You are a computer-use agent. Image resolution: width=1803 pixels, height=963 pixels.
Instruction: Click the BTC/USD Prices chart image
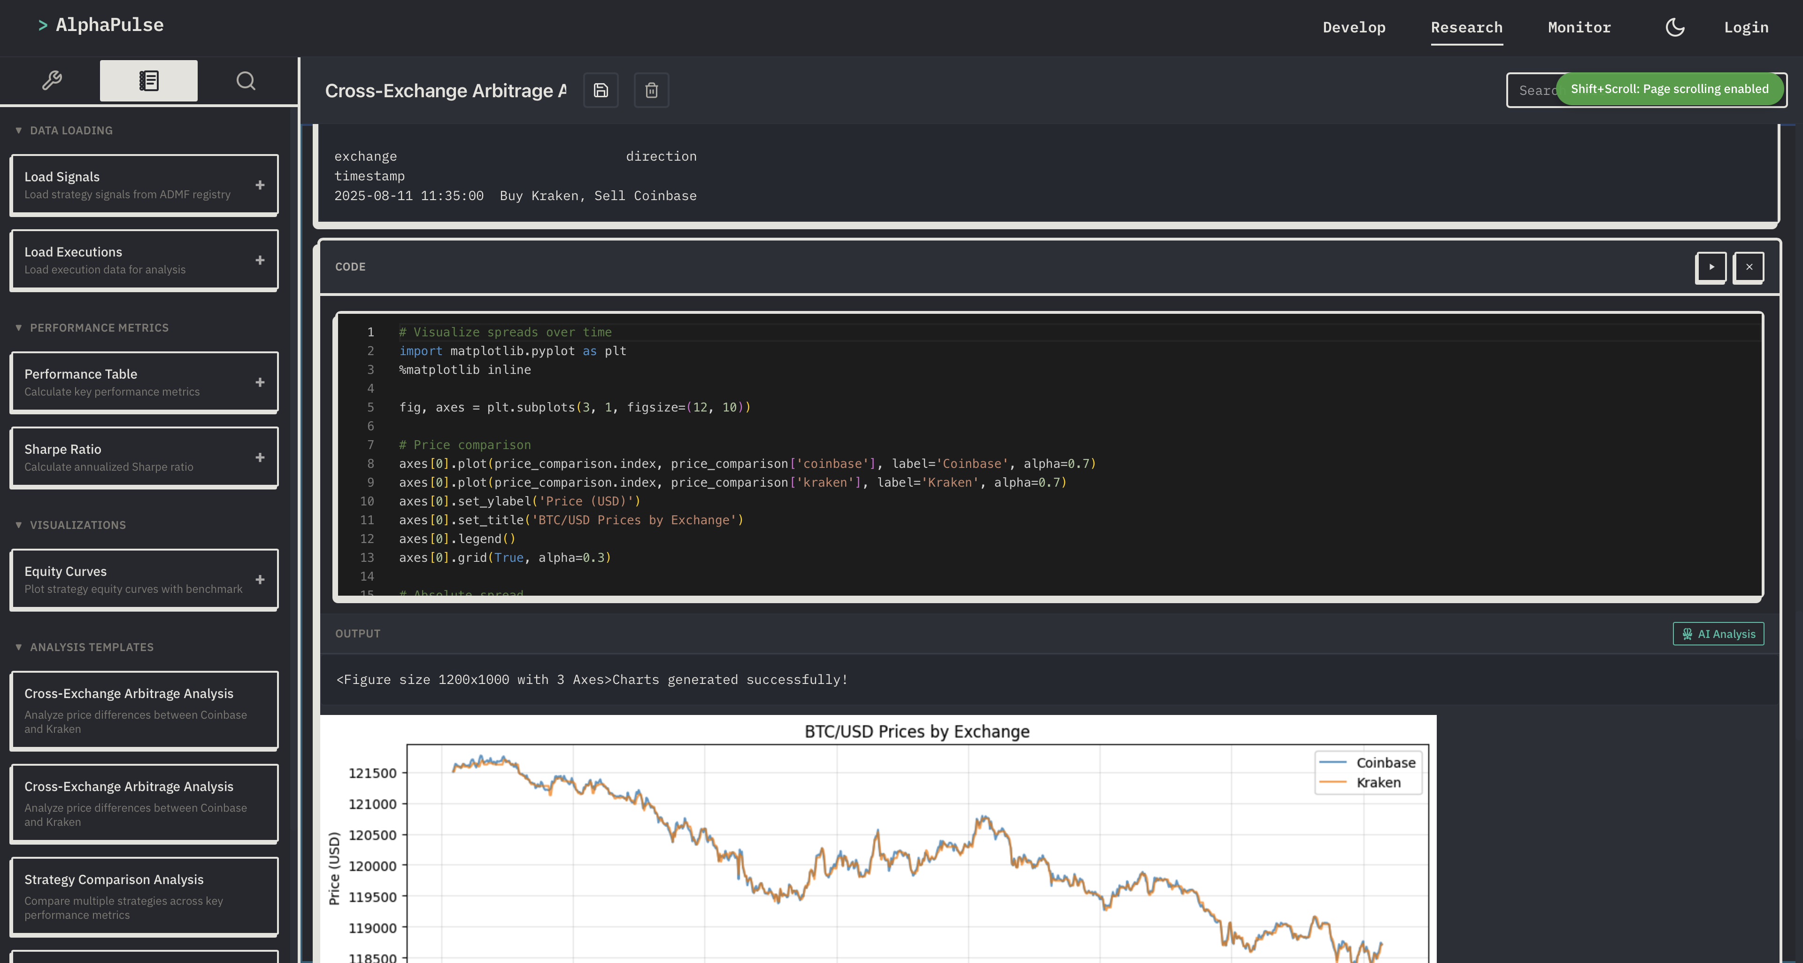878,839
